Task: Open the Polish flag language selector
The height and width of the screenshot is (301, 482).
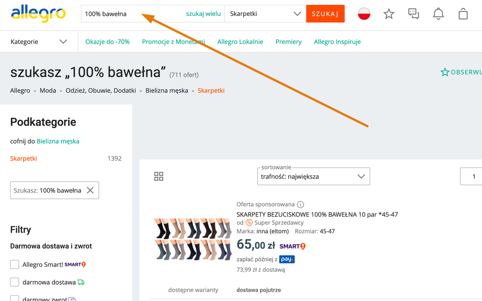Action: click(x=364, y=14)
